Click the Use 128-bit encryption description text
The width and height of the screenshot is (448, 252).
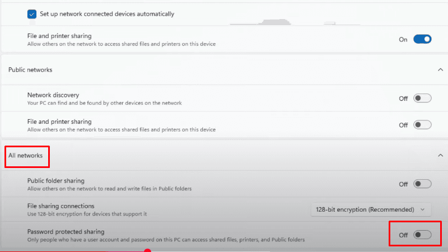(87, 214)
